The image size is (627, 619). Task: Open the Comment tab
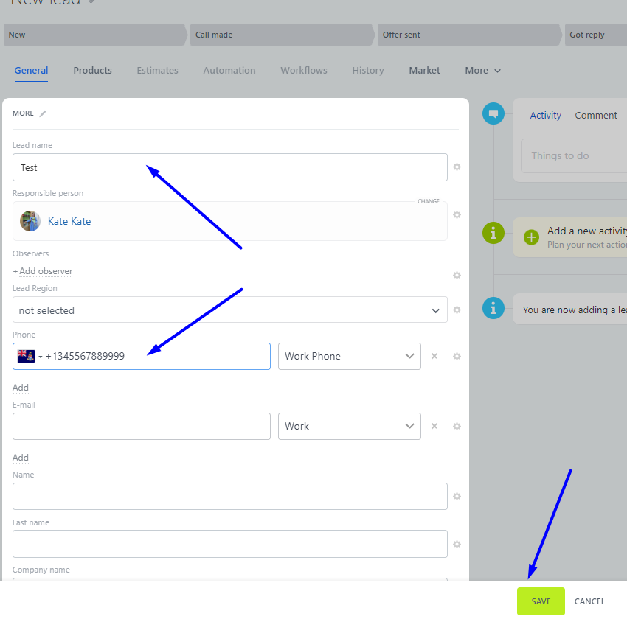click(595, 116)
